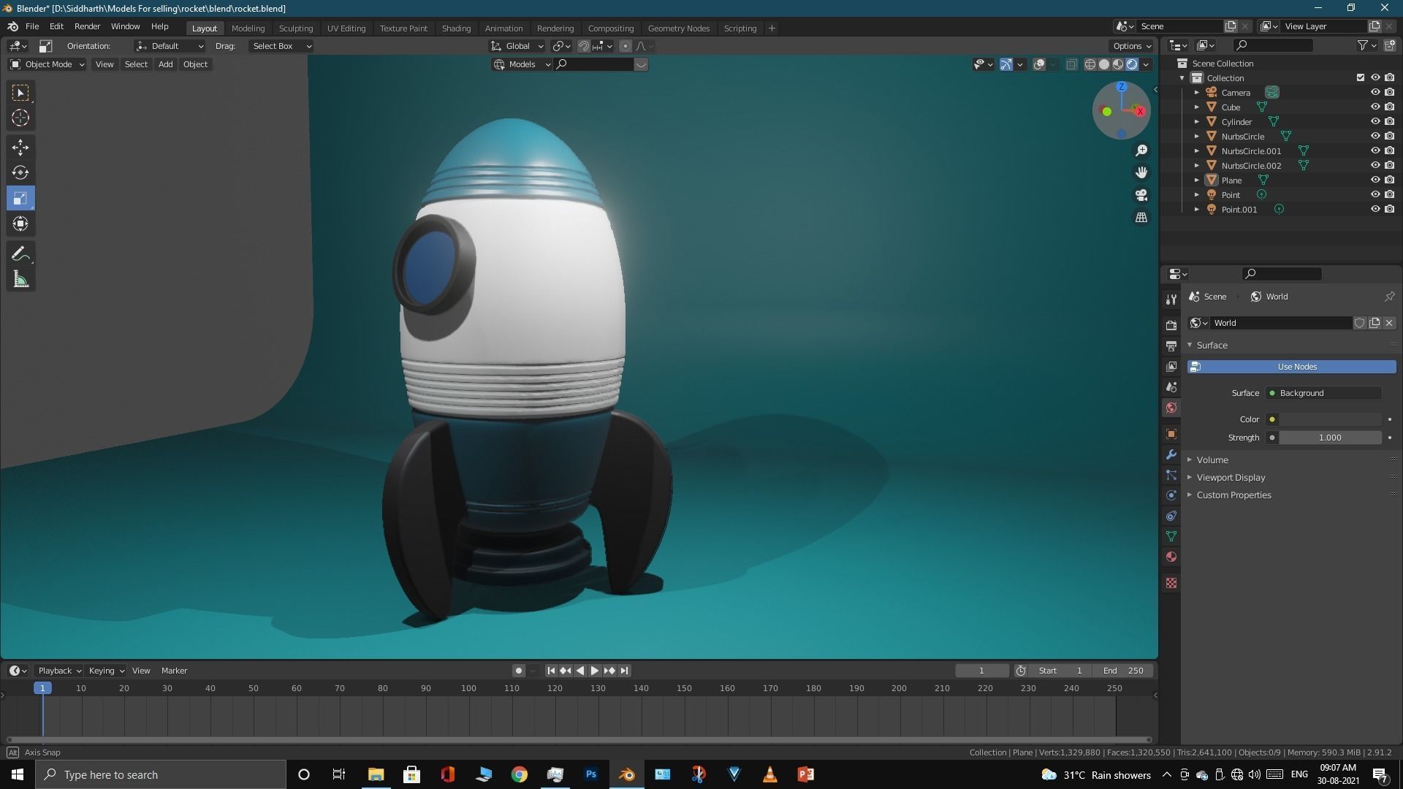
Task: Uncheck the Collection exclude checkbox
Action: (x=1360, y=78)
